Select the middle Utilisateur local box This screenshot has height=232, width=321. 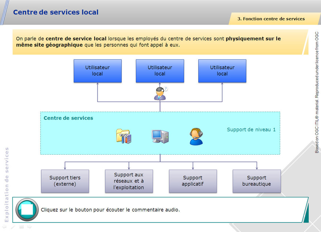click(x=160, y=71)
